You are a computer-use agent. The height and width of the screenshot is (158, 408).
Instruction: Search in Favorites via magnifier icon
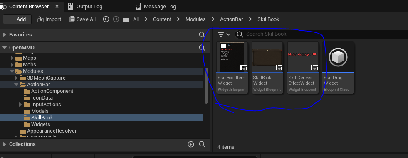[202, 34]
